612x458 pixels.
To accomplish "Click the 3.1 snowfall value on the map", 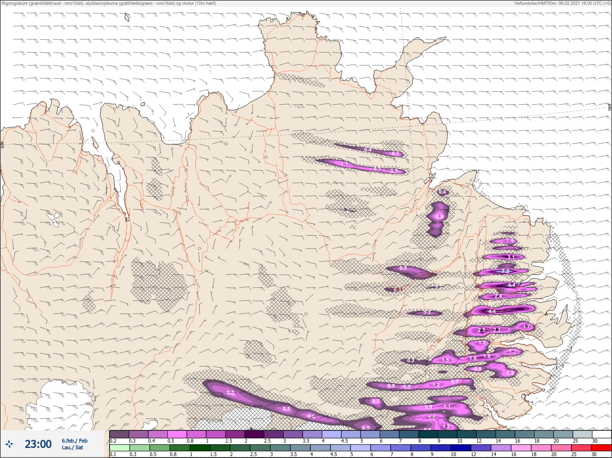I will pyautogui.click(x=511, y=257).
